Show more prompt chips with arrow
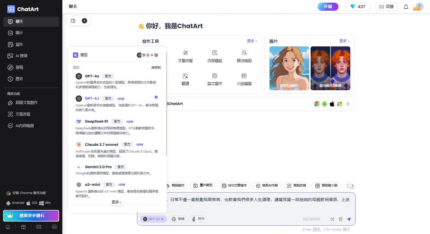 [352, 186]
